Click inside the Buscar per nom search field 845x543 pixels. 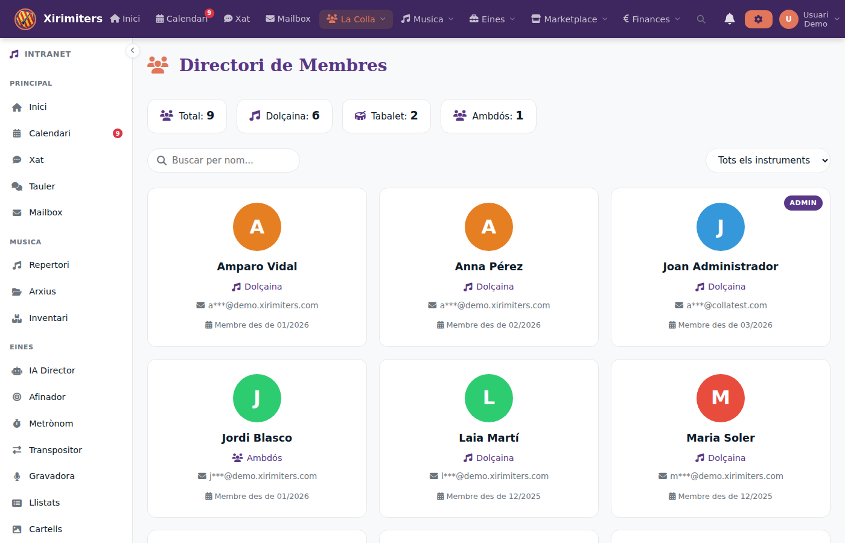pos(223,160)
